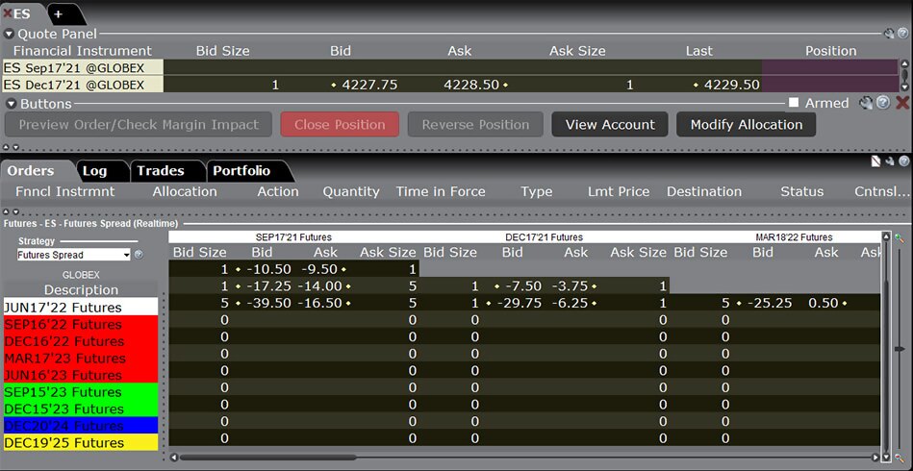The image size is (913, 471).
Task: Click up arrow below Buttons panel
Action: [x=7, y=148]
